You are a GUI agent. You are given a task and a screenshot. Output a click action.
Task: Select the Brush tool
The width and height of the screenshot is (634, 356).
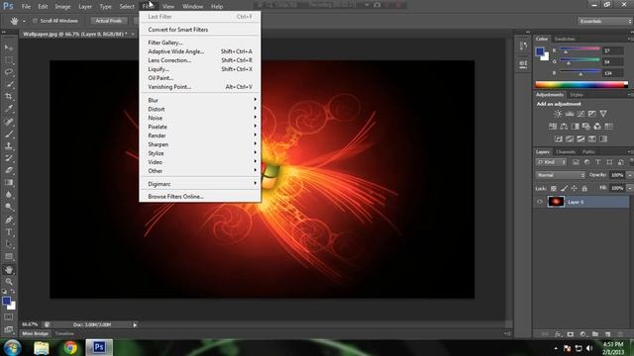point(9,133)
